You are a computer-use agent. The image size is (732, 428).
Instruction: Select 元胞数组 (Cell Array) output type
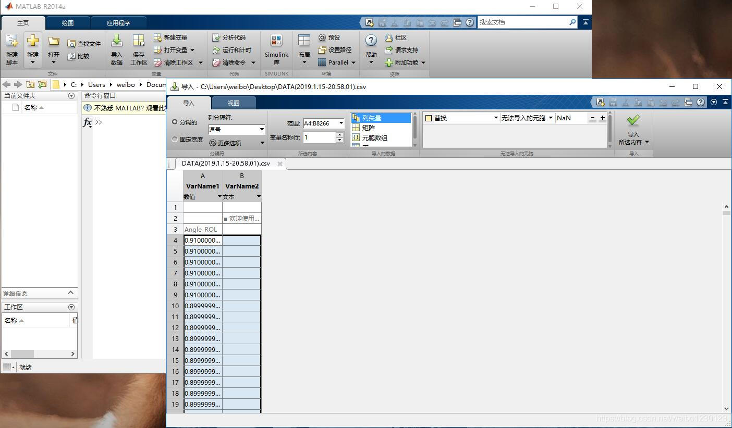(x=381, y=137)
